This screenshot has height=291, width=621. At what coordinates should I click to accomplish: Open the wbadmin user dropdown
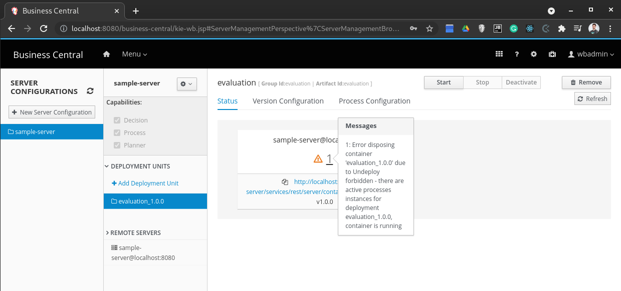pyautogui.click(x=591, y=54)
